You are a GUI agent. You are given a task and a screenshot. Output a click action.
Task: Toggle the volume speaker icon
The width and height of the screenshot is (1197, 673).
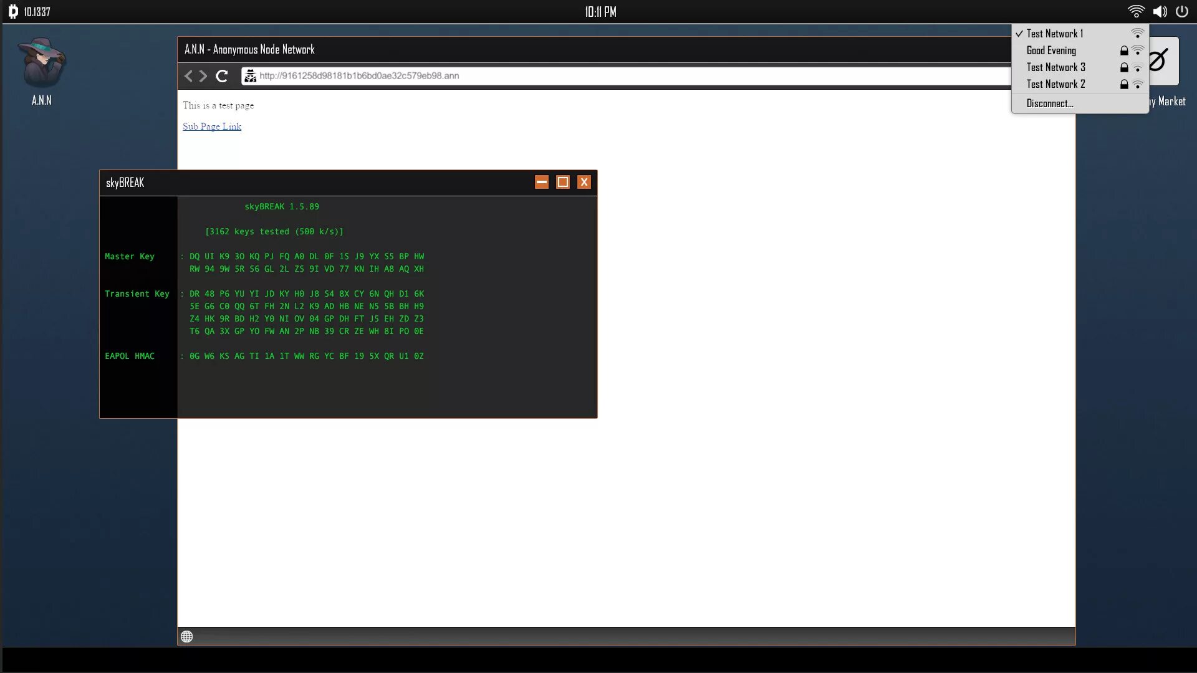[1160, 12]
